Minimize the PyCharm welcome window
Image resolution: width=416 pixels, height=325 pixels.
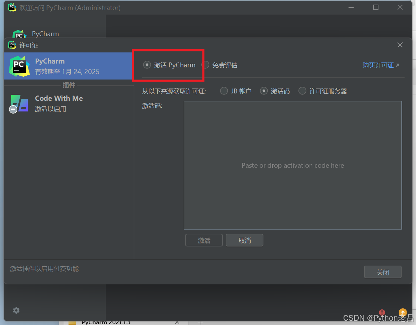coord(352,7)
